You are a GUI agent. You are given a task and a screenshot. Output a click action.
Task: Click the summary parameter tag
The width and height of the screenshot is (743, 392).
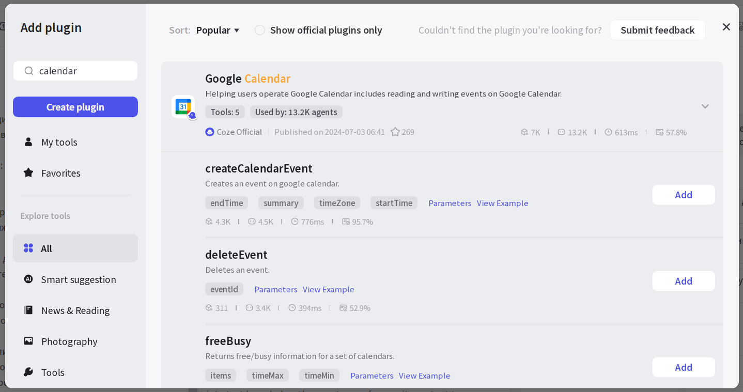click(281, 203)
